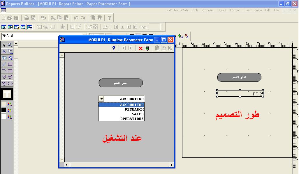Image resolution: width=299 pixels, height=174 pixels.
Task: Select the Text tool in the palette
Action: click(x=4, y=52)
